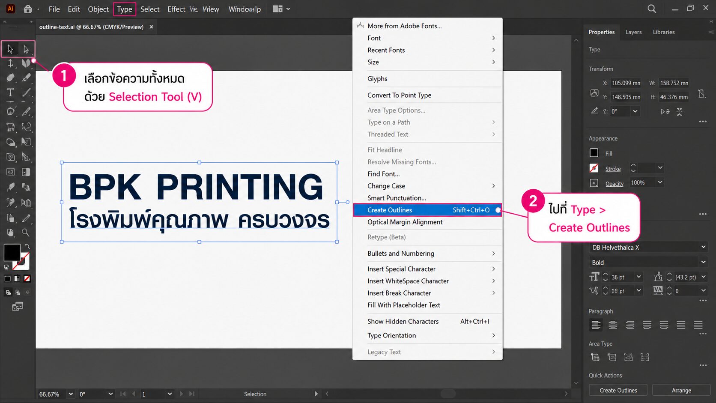
Task: Switch to the Libraries tab
Action: pos(664,32)
